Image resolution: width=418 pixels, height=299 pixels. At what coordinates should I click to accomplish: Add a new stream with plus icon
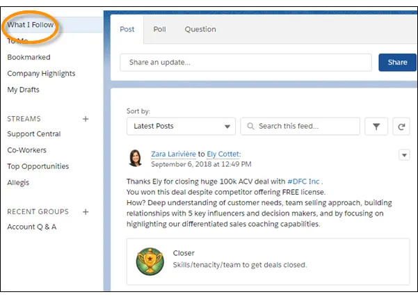(86, 119)
